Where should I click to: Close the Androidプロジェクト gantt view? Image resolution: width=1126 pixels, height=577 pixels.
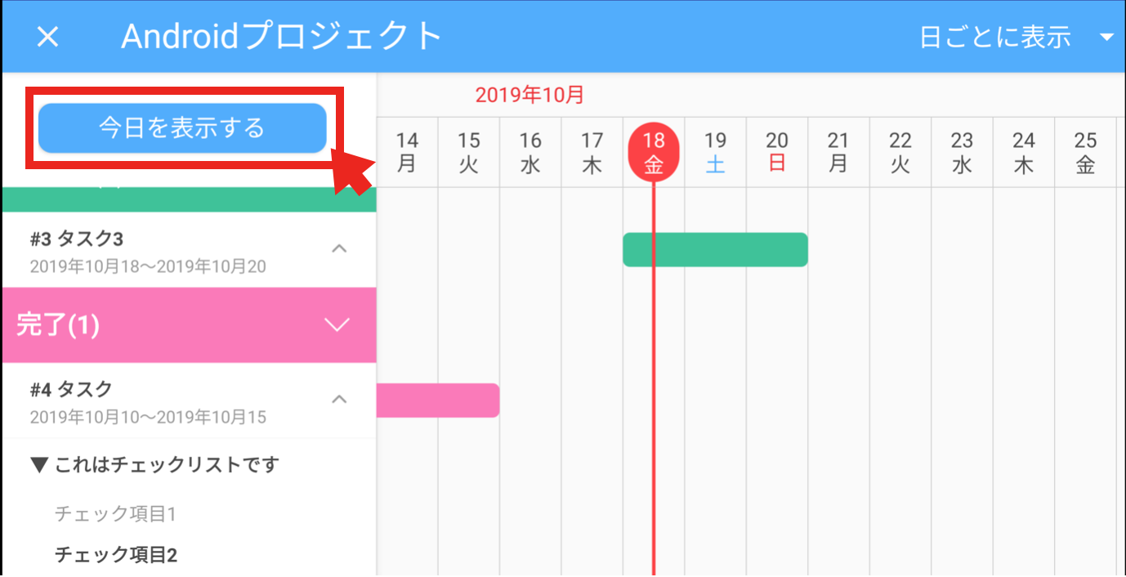47,36
